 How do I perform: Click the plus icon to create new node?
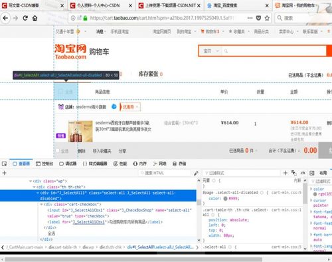tap(4, 173)
